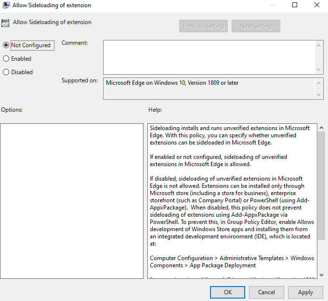Click the Apply button
328x301 pixels.
305,292
